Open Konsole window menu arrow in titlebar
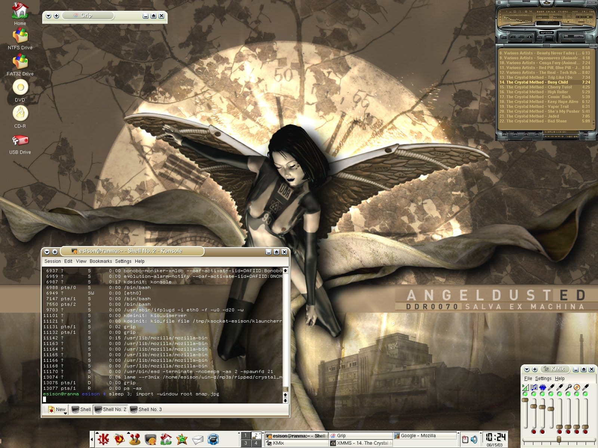Image resolution: width=598 pixels, height=448 pixels. click(47, 252)
